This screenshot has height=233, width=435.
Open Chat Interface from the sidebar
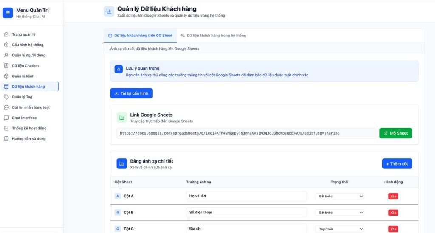tap(24, 118)
